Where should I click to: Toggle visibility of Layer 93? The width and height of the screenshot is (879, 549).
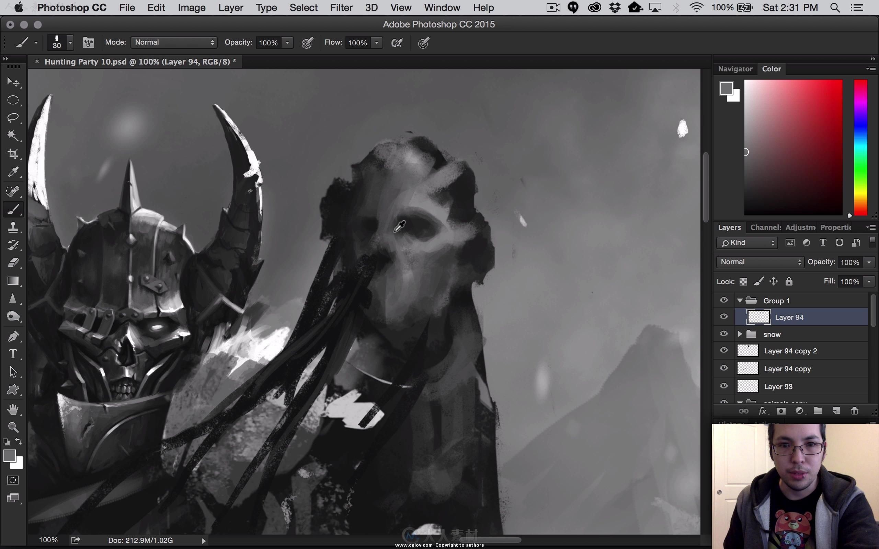(723, 386)
